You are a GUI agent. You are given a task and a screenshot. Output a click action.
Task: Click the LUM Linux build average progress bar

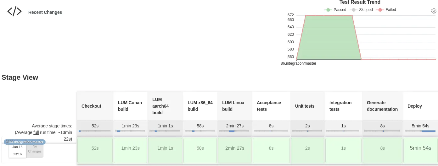234,131
